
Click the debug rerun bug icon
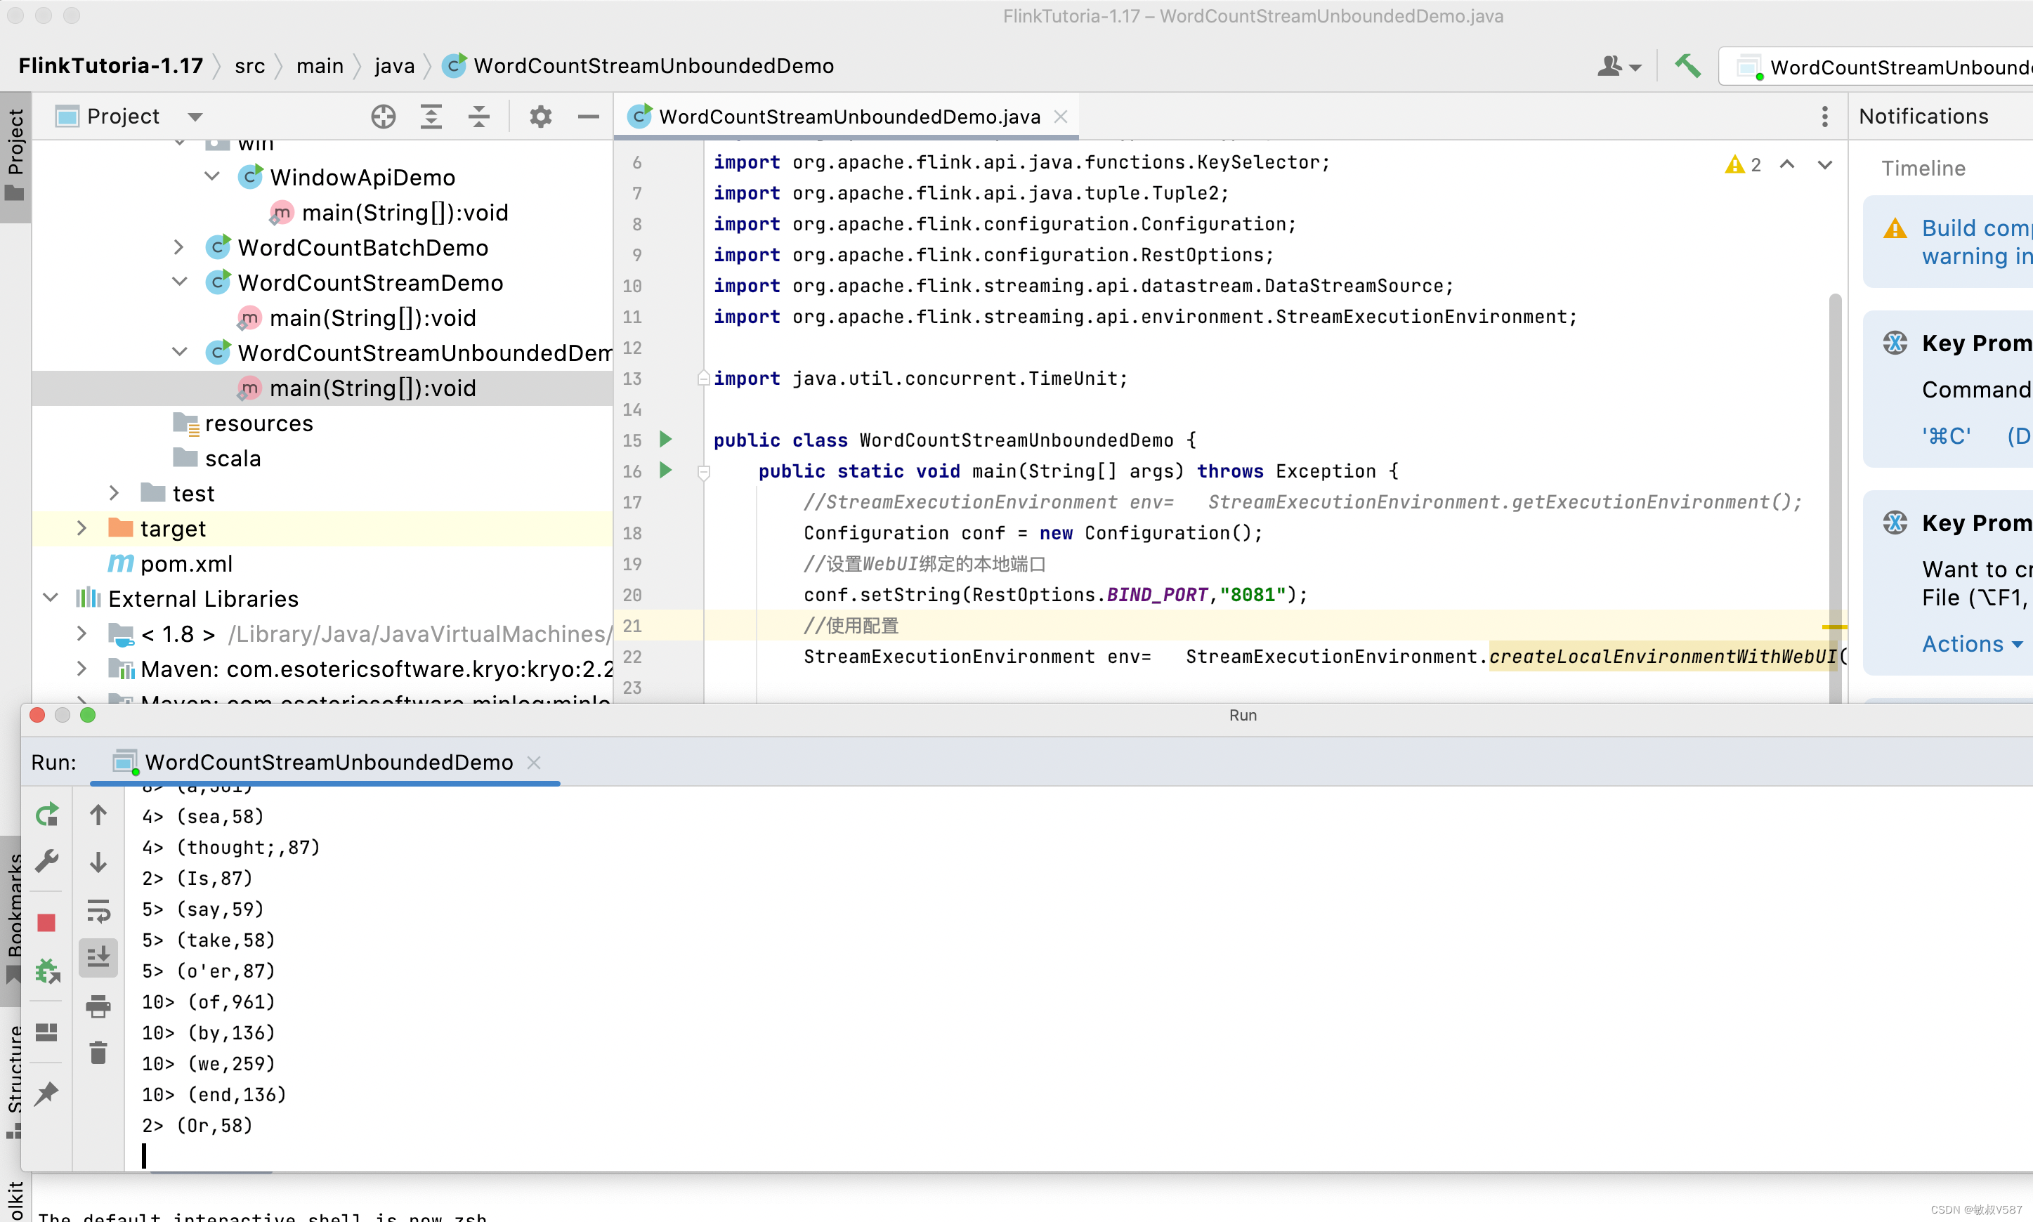47,971
